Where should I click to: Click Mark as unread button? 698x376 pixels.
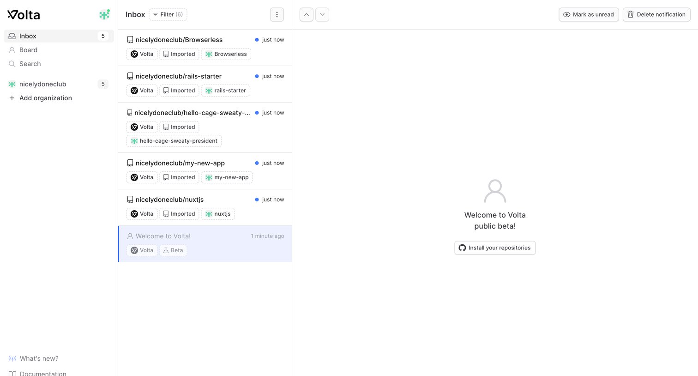point(589,15)
